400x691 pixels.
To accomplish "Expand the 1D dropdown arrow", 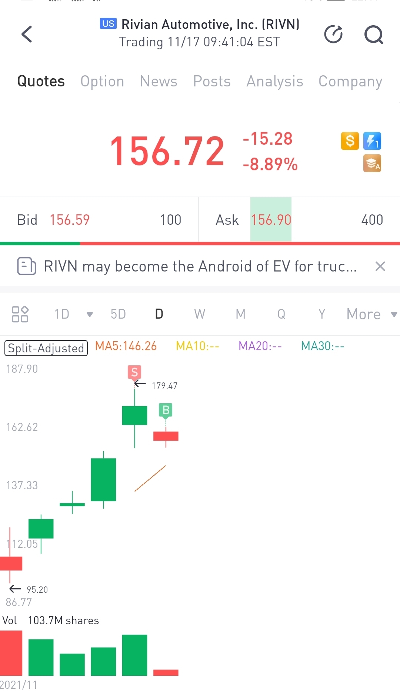I will [x=89, y=315].
